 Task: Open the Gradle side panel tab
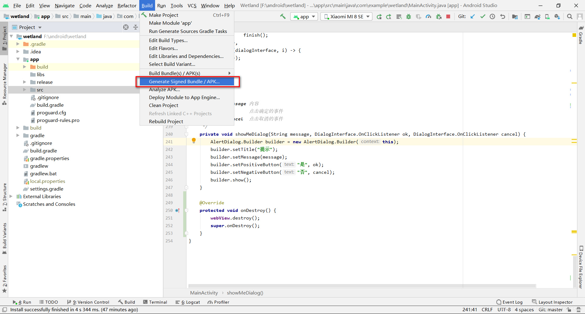[x=581, y=35]
